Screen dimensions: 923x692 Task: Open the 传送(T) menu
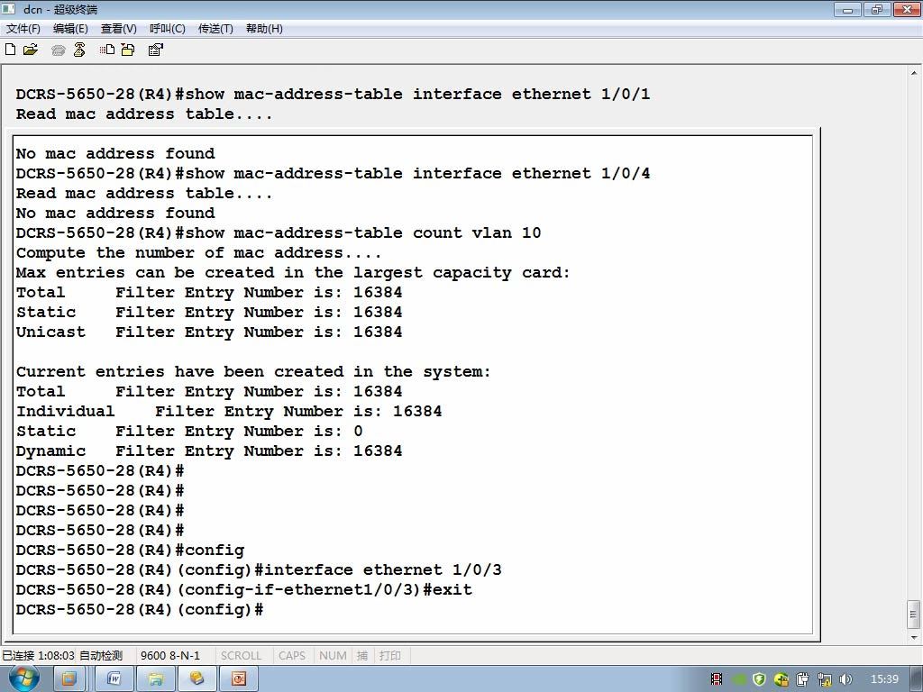tap(215, 29)
